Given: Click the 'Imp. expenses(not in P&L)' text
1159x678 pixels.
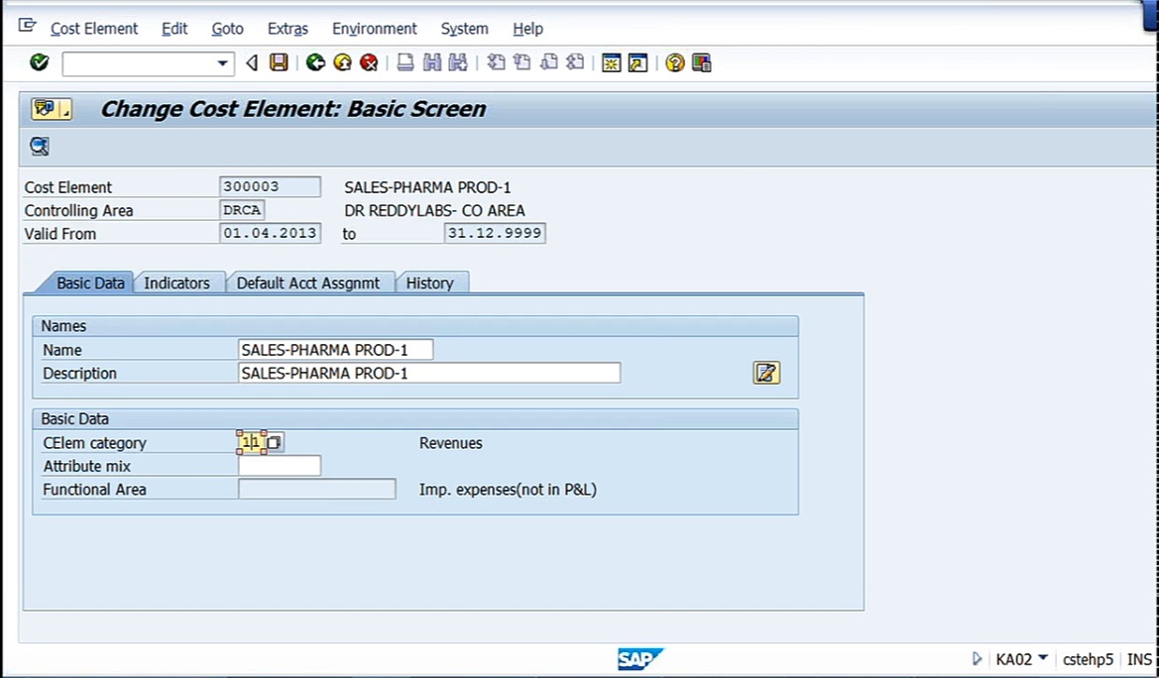Looking at the screenshot, I should point(508,490).
